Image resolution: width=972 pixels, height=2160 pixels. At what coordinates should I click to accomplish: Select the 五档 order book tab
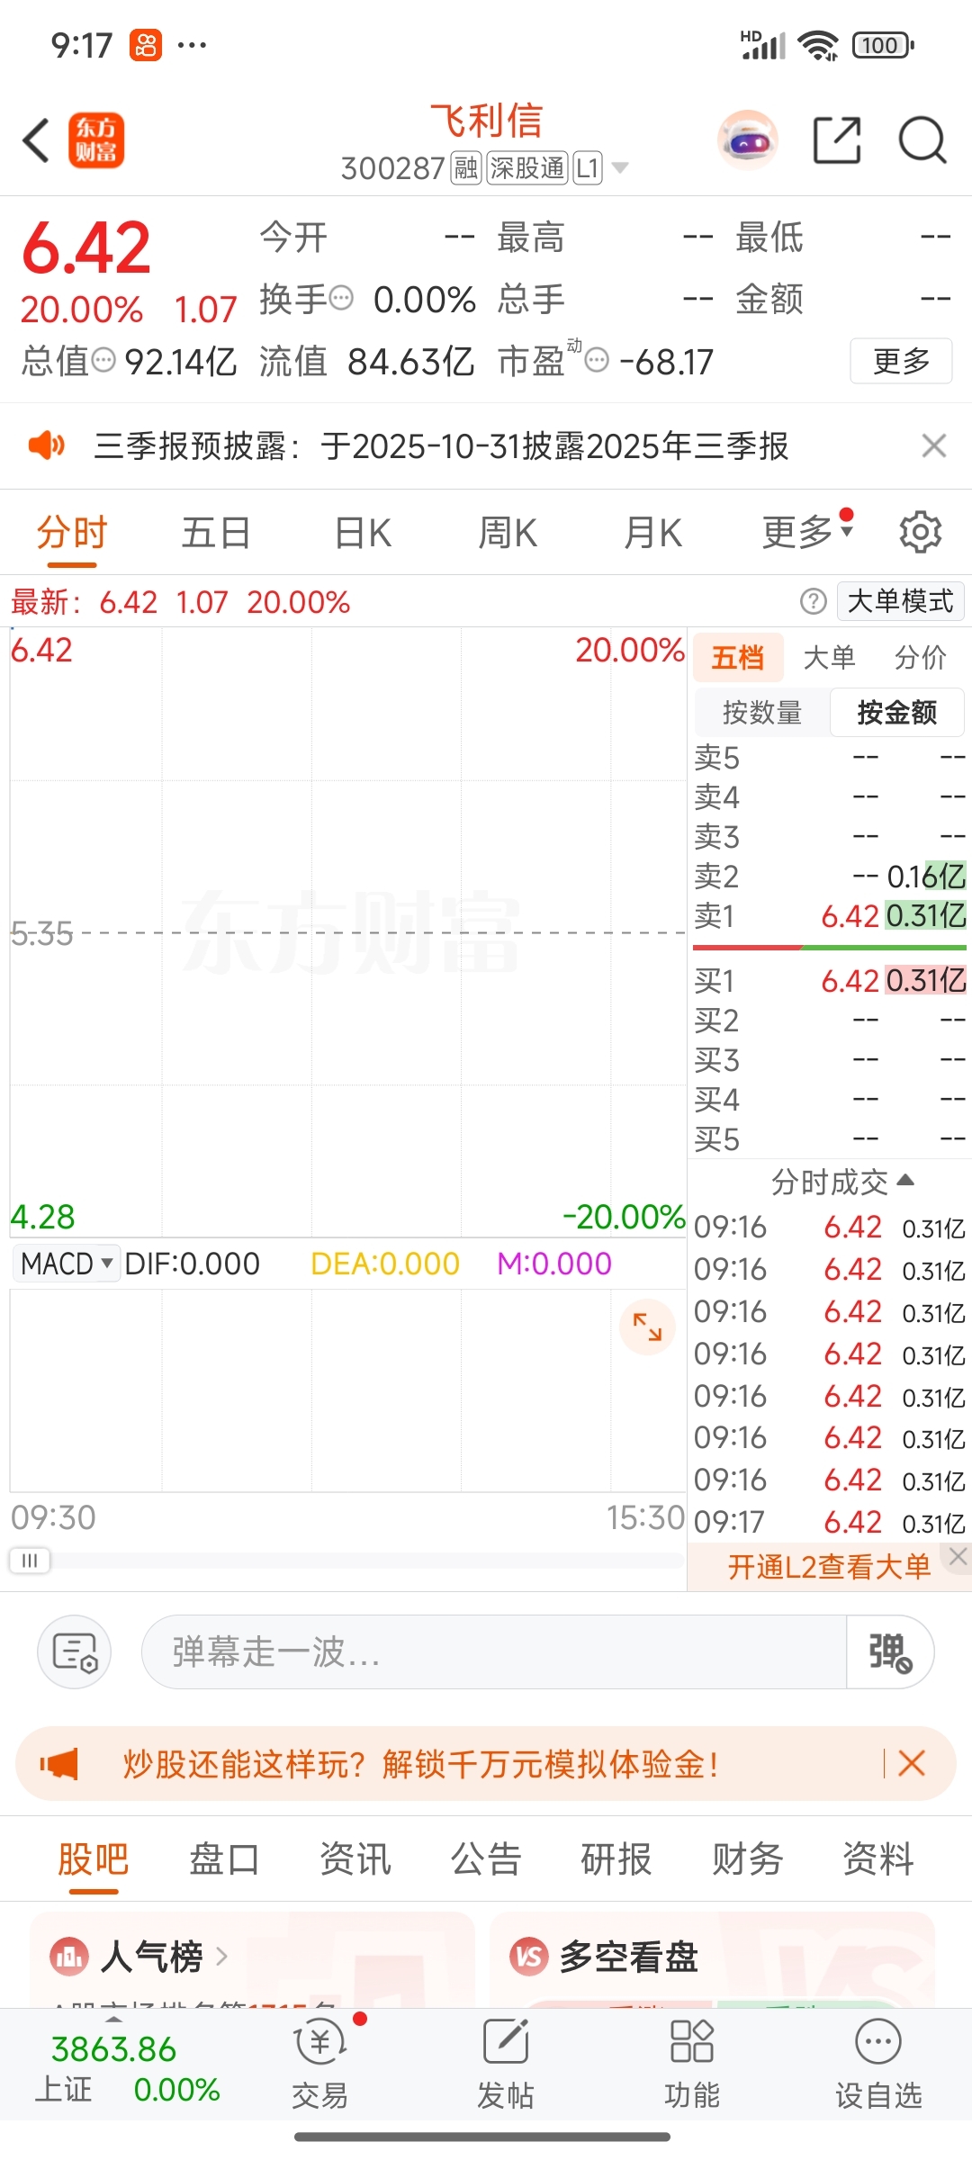(x=738, y=657)
